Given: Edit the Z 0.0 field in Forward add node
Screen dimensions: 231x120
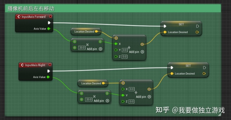Looking at the screenshot, I should tap(124, 57).
